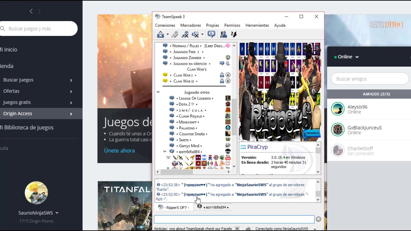The image size is (411, 231).
Task: Click the RipperS server banner image
Action: 280,92
